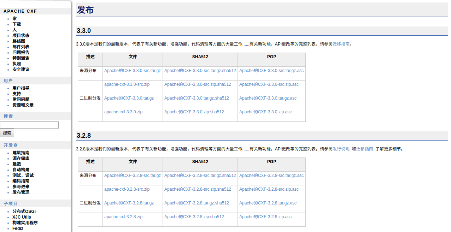Viewport: 451px width, 232px height.
Task: Open Apache的CXF-3.2.8.zip.asc signature
Action: pyautogui.click(x=265, y=217)
